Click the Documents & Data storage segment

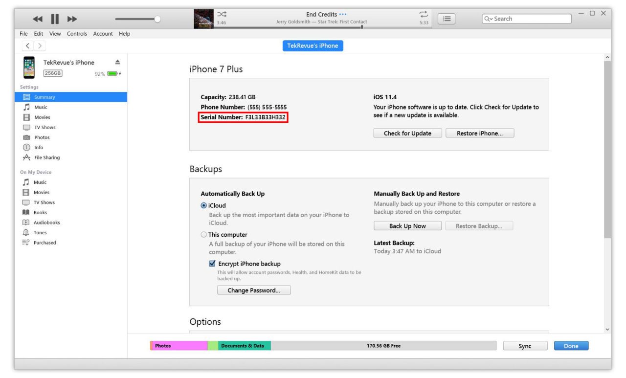pyautogui.click(x=245, y=346)
